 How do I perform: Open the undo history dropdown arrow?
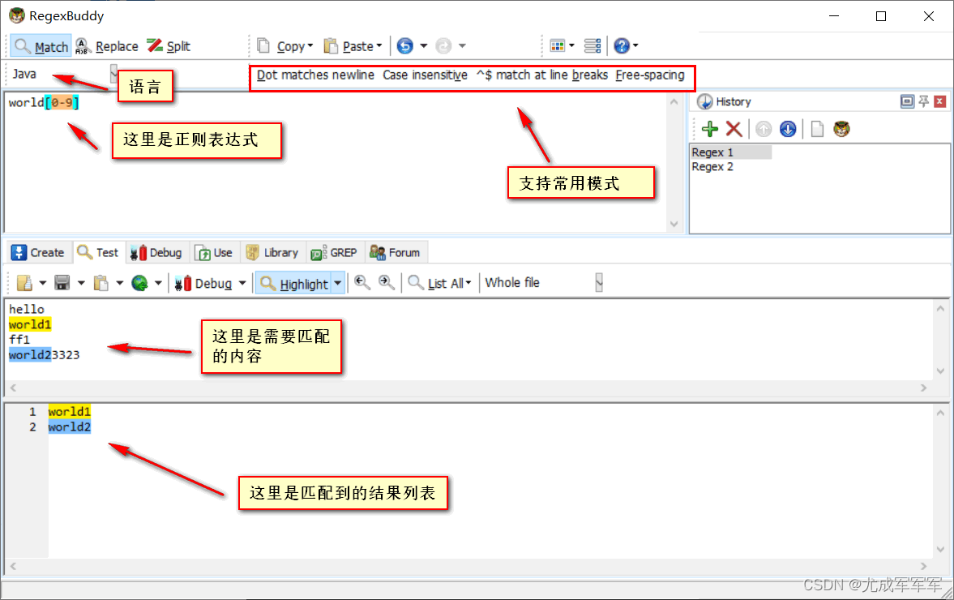[423, 45]
